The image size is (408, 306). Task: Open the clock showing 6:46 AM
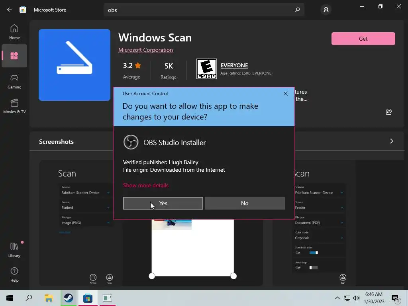(x=374, y=298)
